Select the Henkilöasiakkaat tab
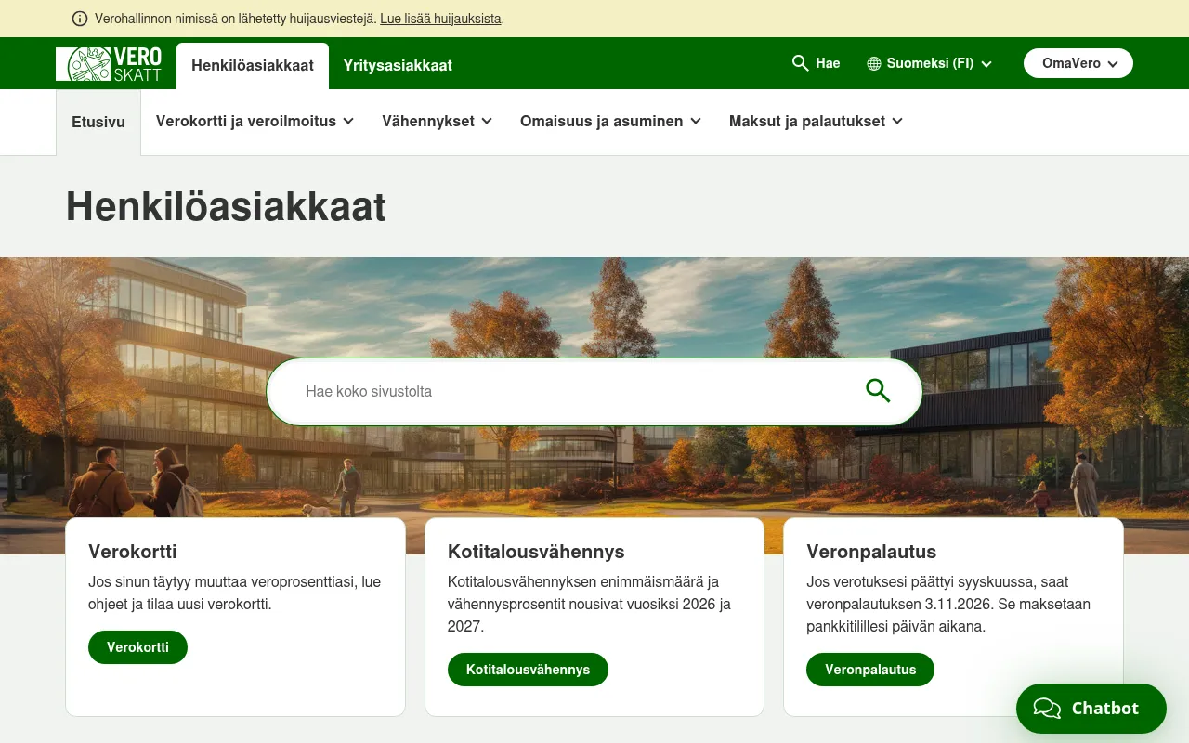This screenshot has width=1189, height=743. [x=253, y=66]
